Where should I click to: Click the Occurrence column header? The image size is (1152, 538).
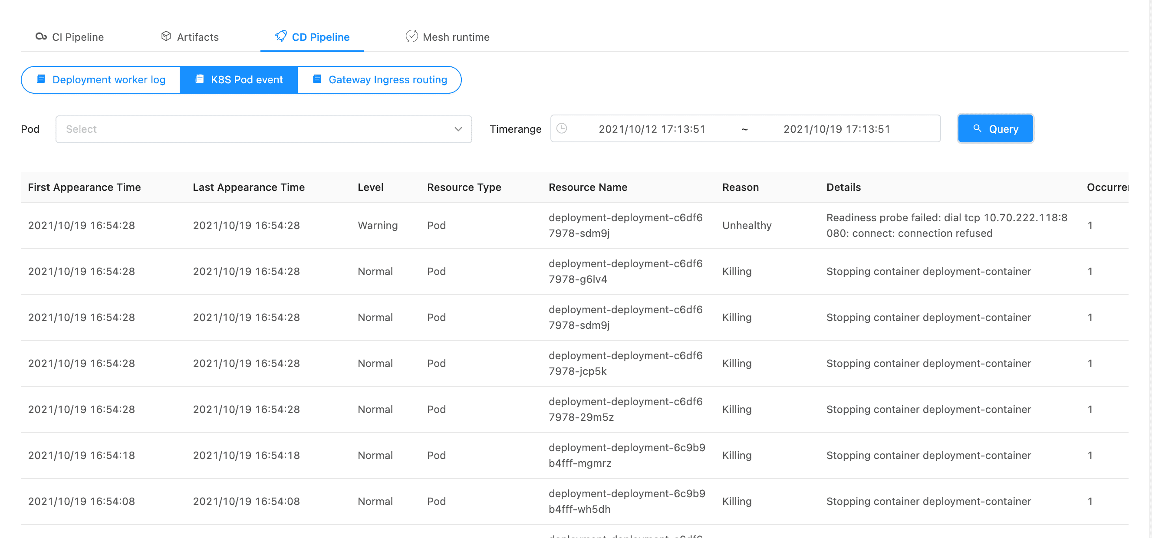click(x=1107, y=187)
